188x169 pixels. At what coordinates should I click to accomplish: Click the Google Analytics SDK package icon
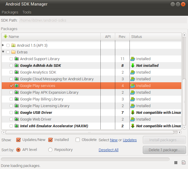coord(17,72)
